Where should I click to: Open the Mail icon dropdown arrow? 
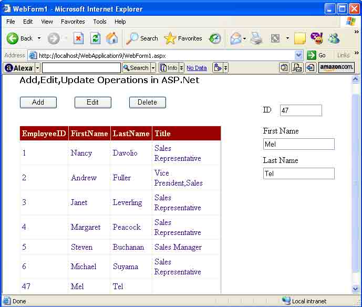coord(244,38)
